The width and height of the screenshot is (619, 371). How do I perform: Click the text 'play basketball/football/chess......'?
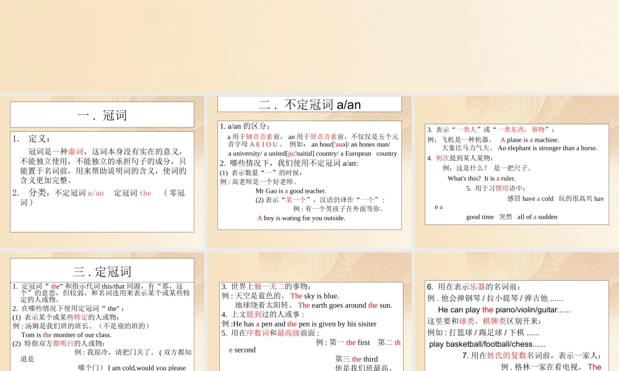(x=488, y=344)
